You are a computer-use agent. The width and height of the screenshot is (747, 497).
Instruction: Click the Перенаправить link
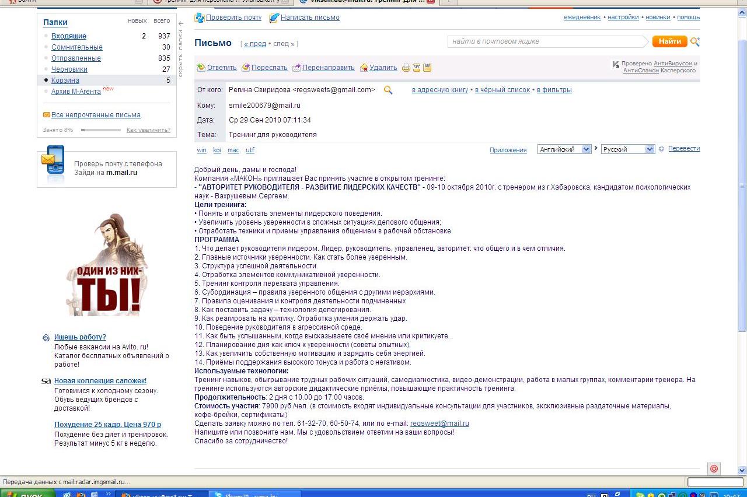click(329, 68)
